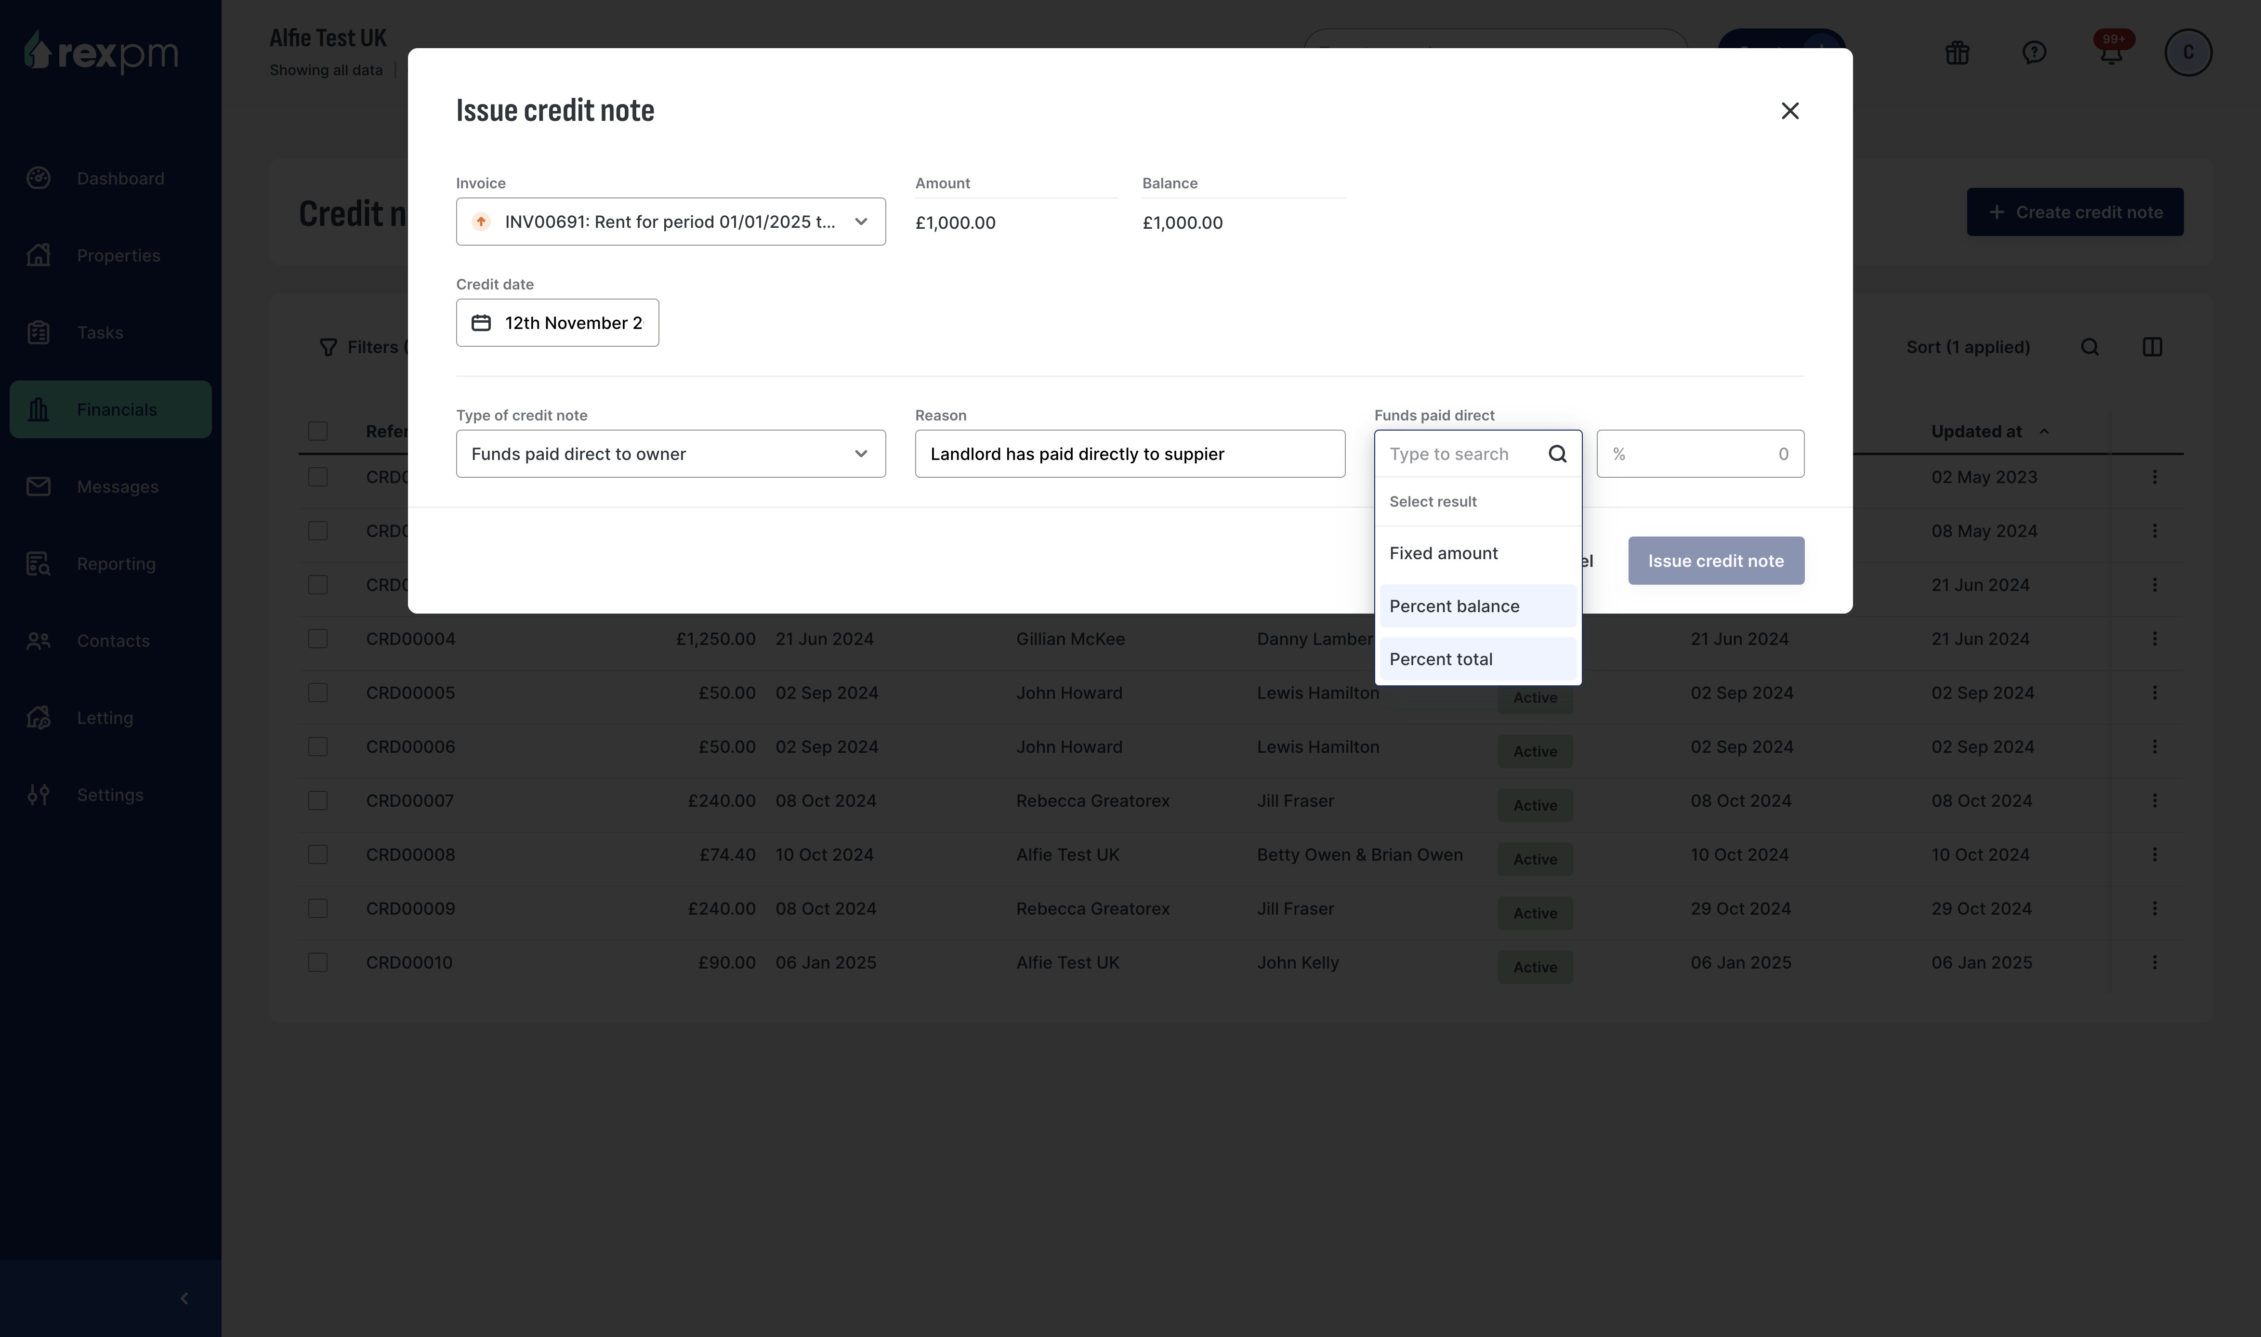2261x1337 pixels.
Task: Open the gift icon in the header
Action: pyautogui.click(x=1958, y=52)
